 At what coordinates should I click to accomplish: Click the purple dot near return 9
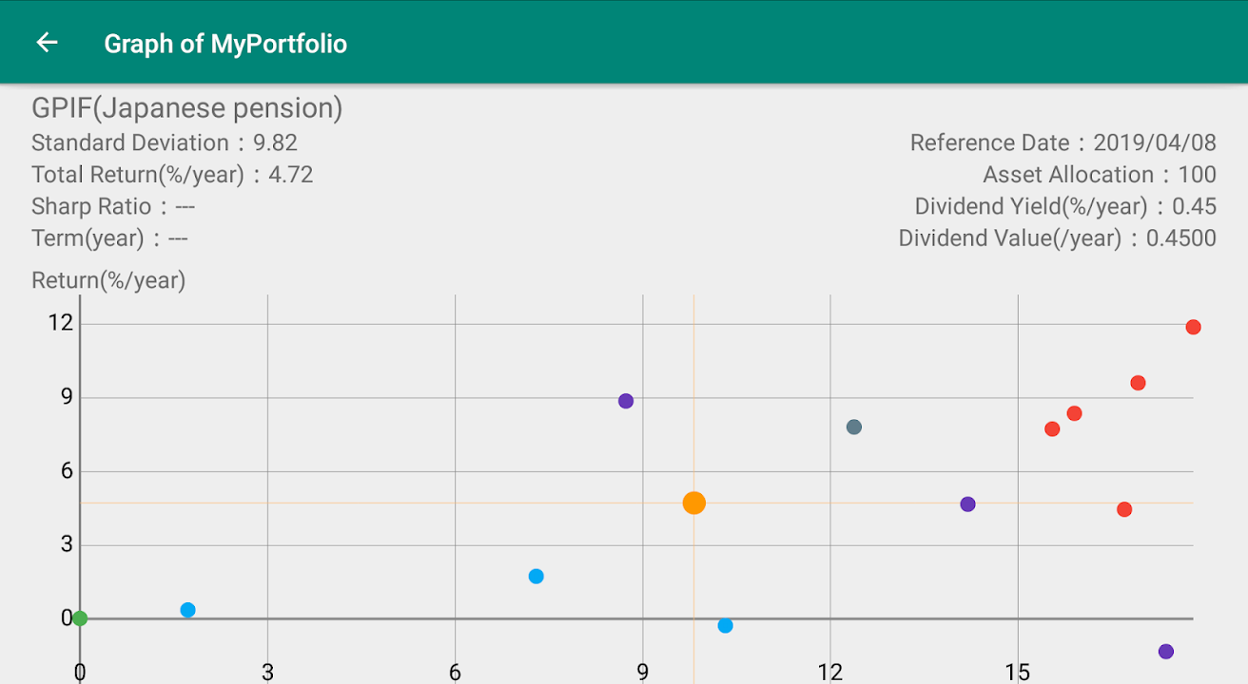(626, 401)
